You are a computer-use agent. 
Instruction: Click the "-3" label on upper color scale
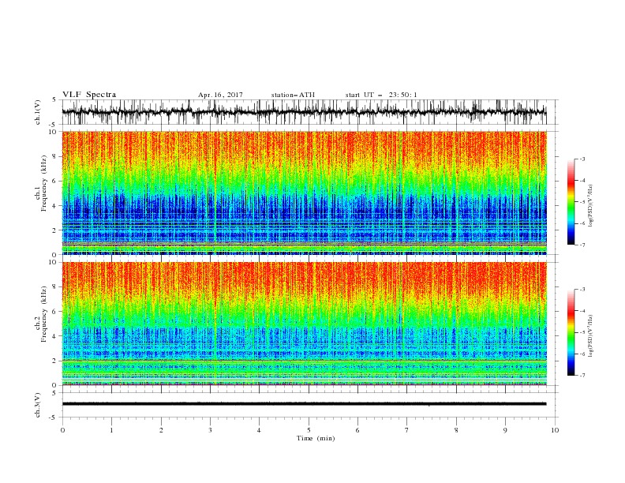click(x=582, y=159)
